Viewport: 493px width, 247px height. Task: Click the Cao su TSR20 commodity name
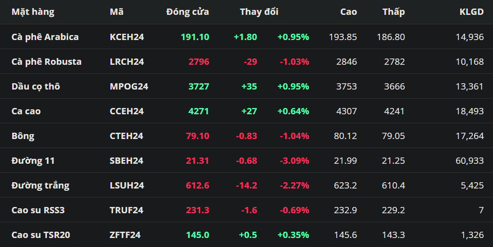click(41, 235)
